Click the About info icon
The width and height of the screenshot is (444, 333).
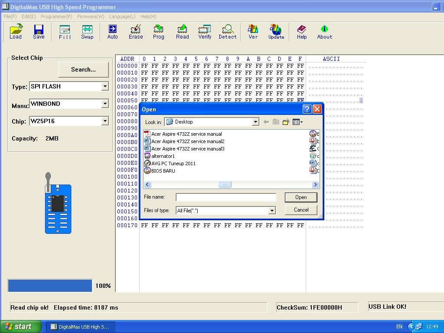tap(324, 31)
